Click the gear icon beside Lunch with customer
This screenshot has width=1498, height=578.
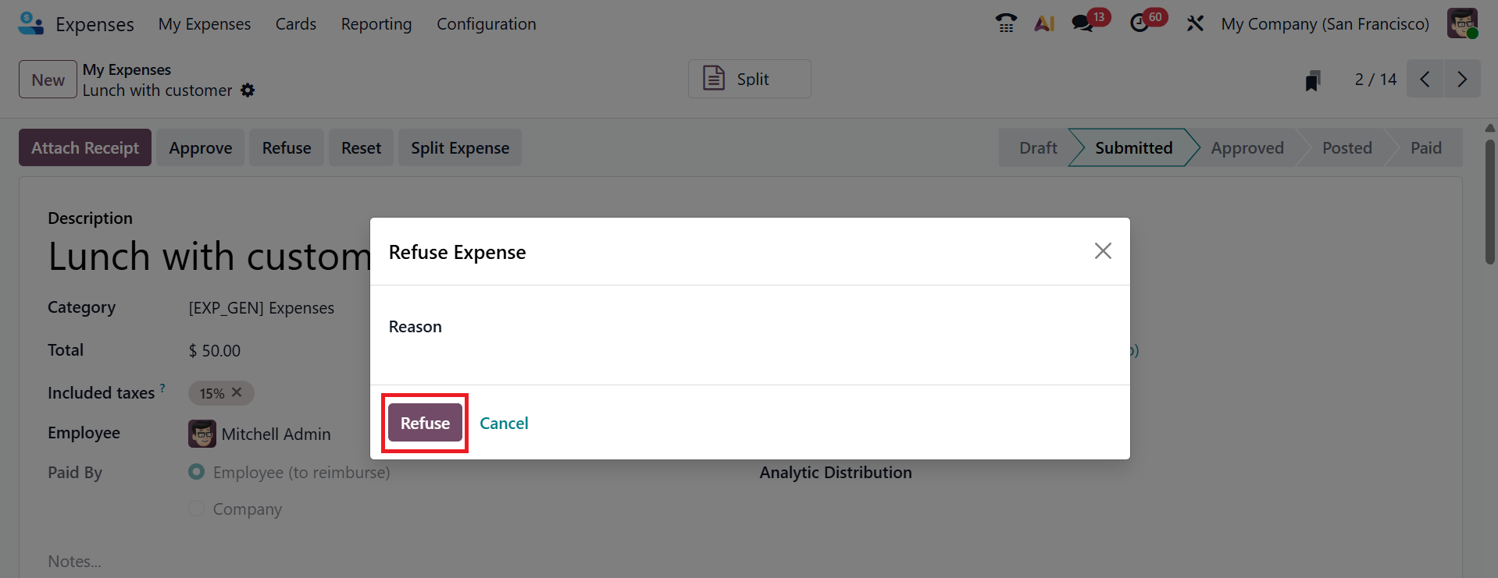pyautogui.click(x=248, y=90)
